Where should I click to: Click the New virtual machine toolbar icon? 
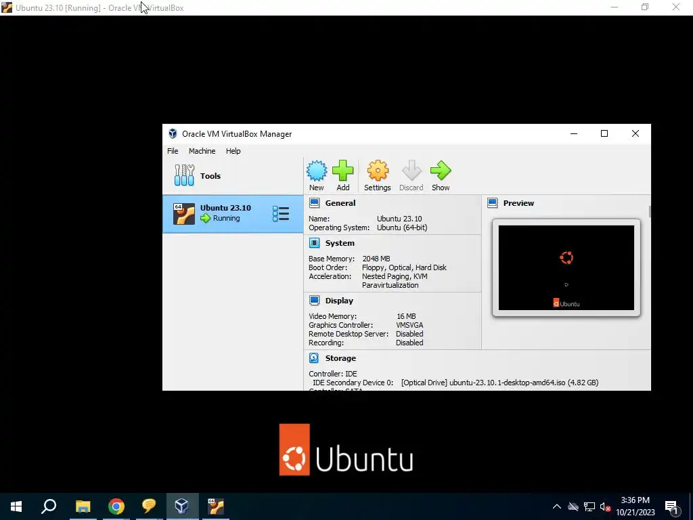click(317, 171)
